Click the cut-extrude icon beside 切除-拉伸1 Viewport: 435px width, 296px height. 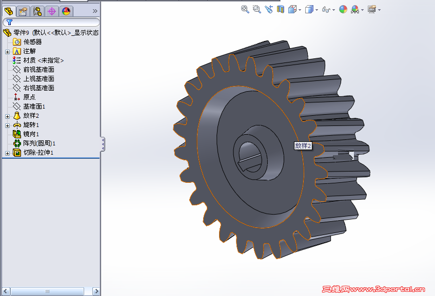pyautogui.click(x=17, y=153)
